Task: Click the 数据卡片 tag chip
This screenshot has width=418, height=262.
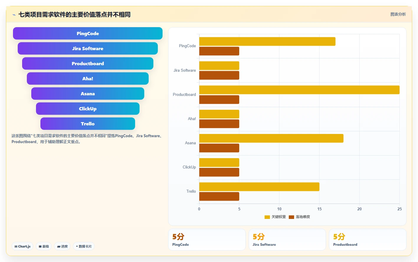Action: (x=84, y=246)
